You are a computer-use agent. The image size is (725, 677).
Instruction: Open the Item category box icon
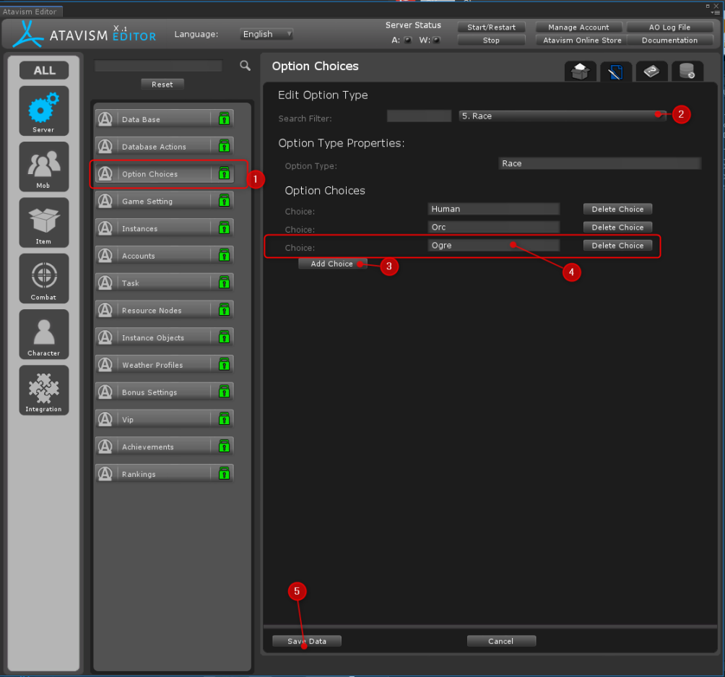[x=44, y=223]
